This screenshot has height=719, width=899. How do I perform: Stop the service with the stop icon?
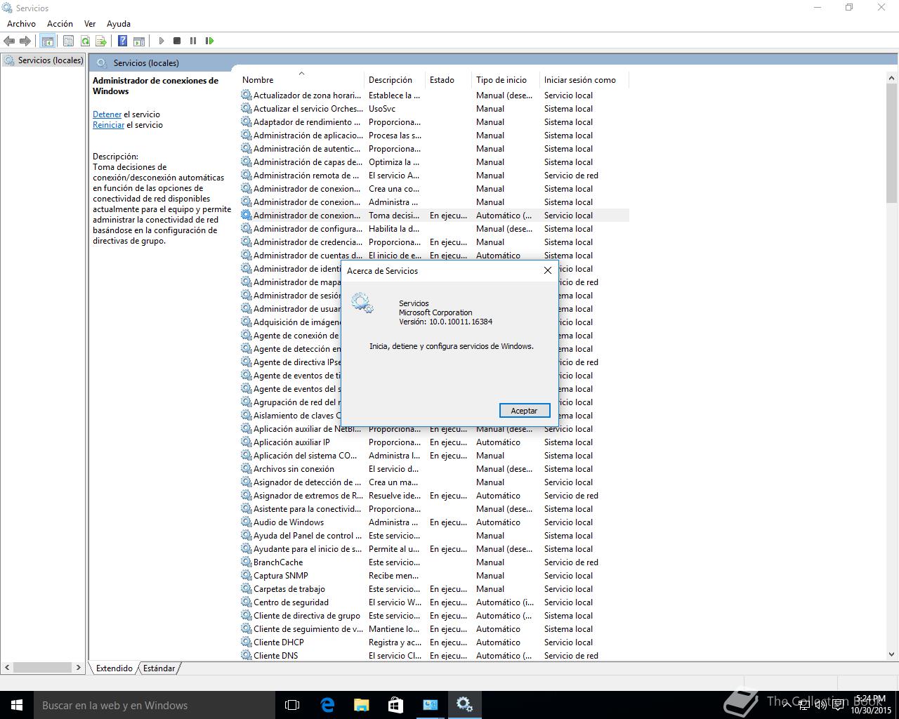tap(177, 41)
